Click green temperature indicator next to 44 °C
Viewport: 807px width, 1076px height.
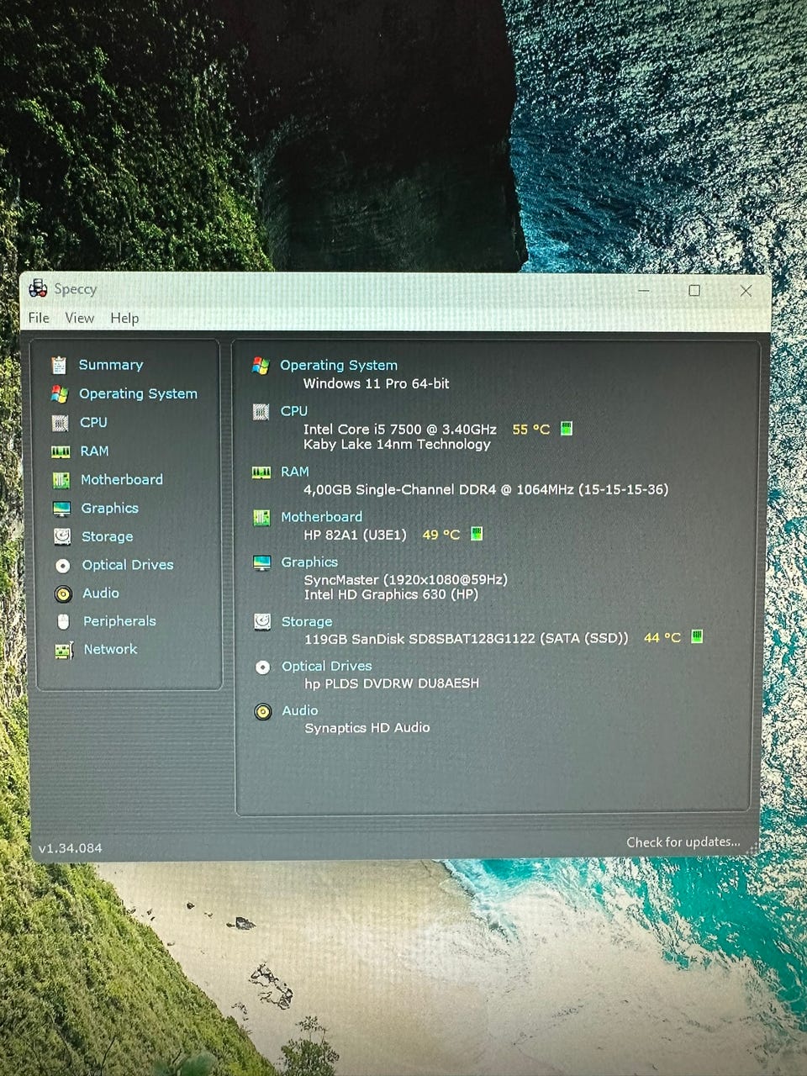697,636
